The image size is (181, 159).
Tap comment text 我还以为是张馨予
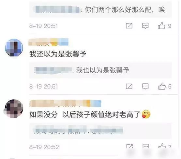(58, 54)
